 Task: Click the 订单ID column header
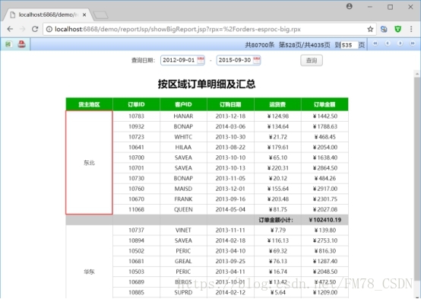(136, 104)
